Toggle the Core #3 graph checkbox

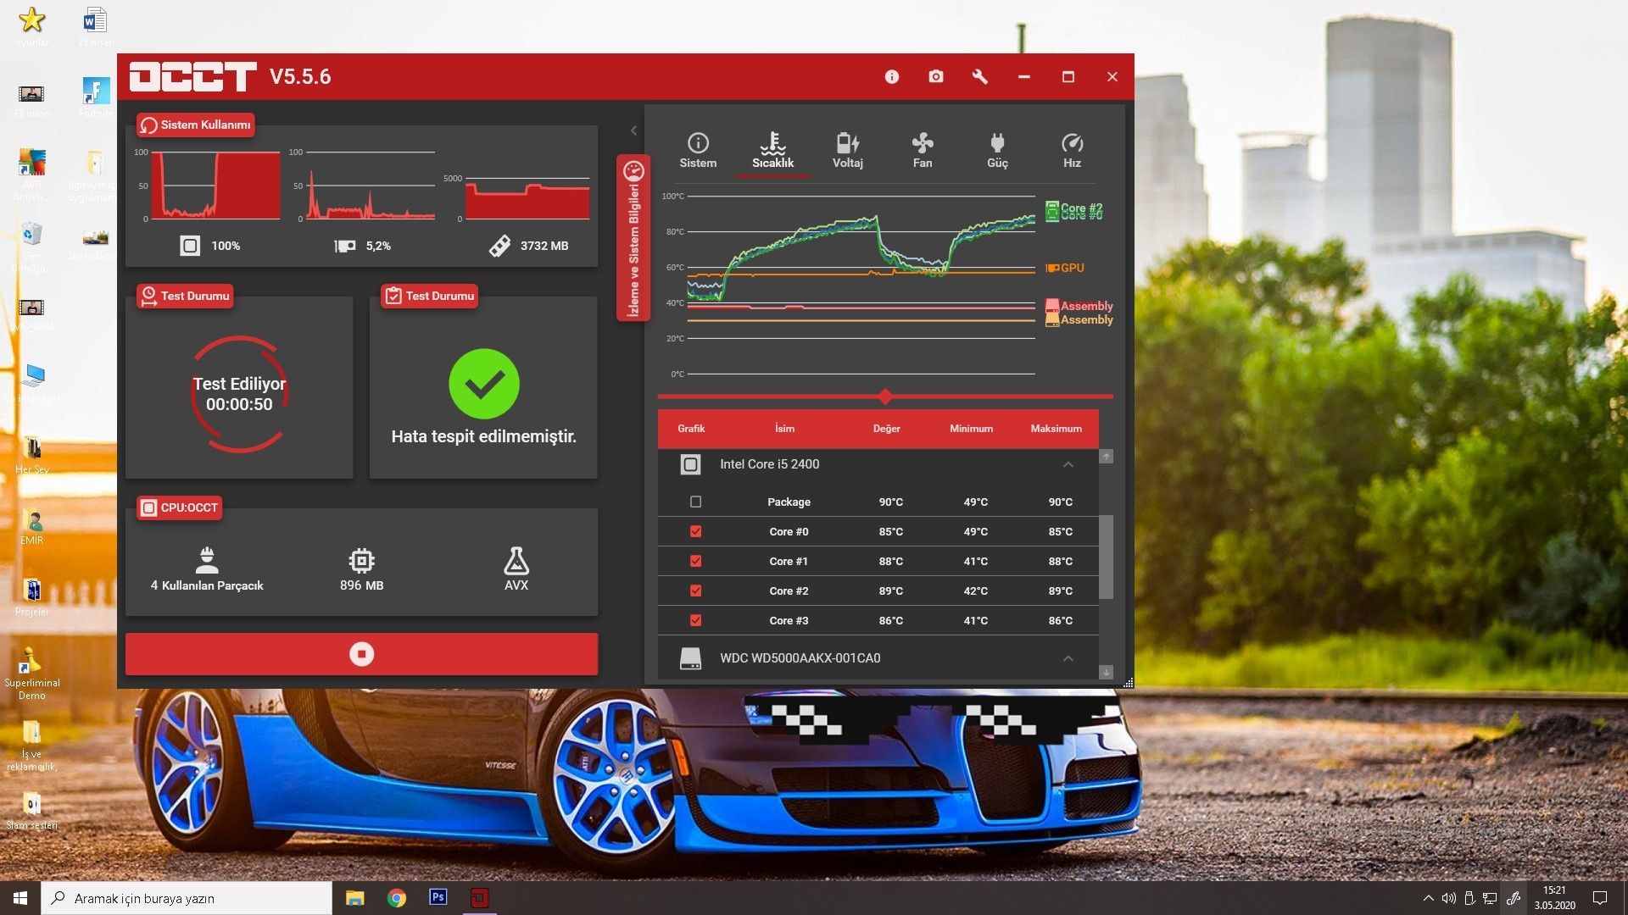pyautogui.click(x=695, y=621)
